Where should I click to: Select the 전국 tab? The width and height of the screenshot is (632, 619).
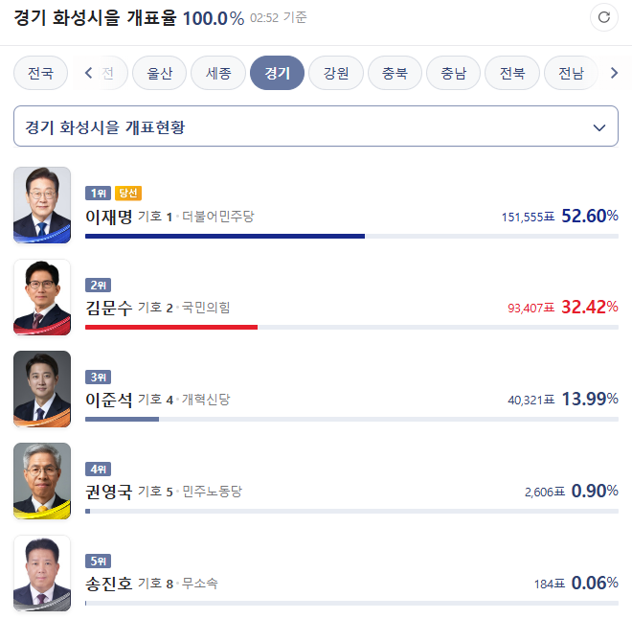[x=40, y=73]
